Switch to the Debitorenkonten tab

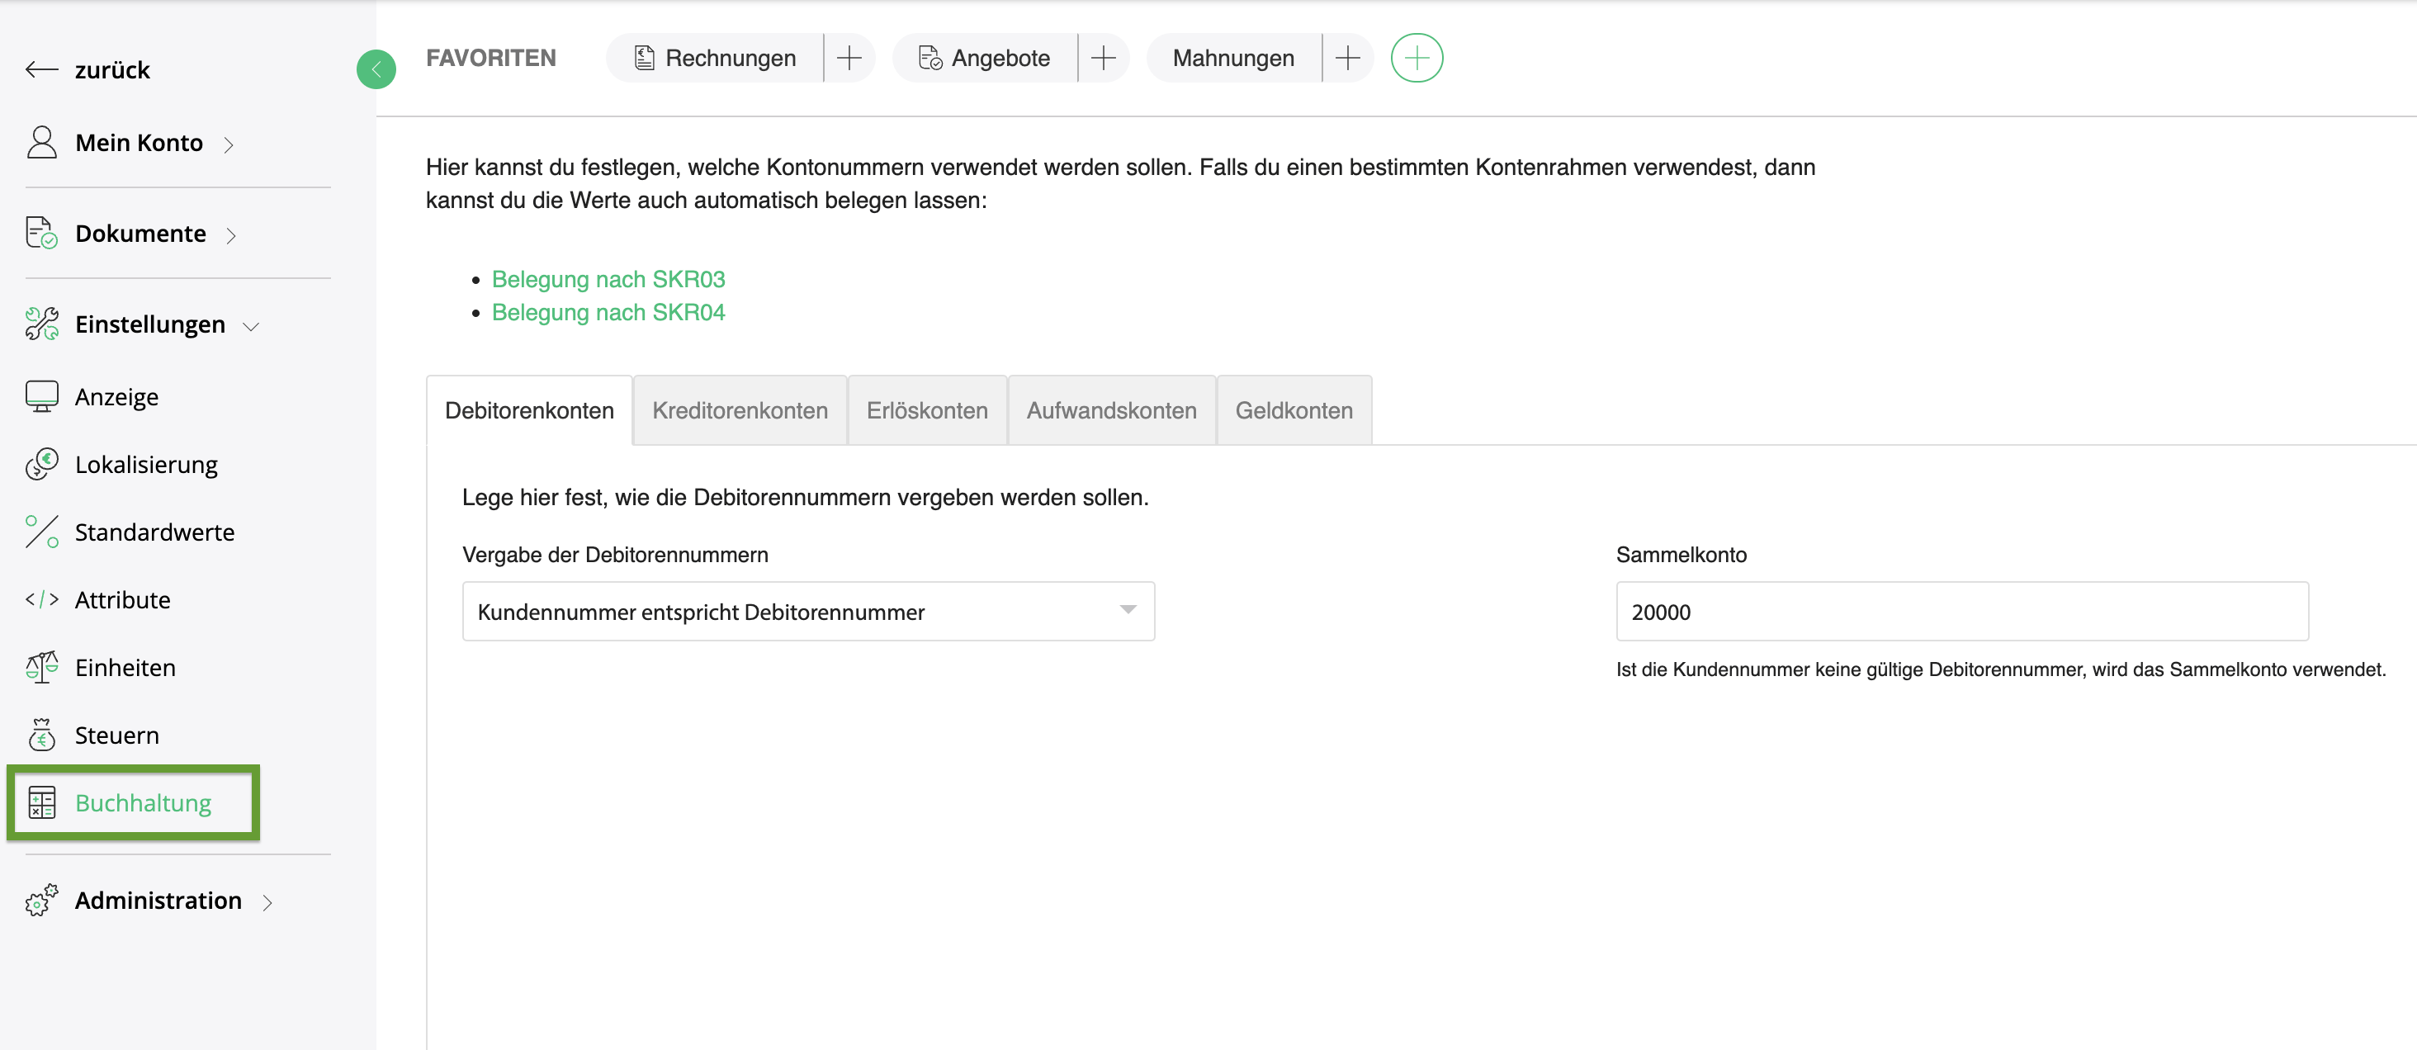click(529, 410)
